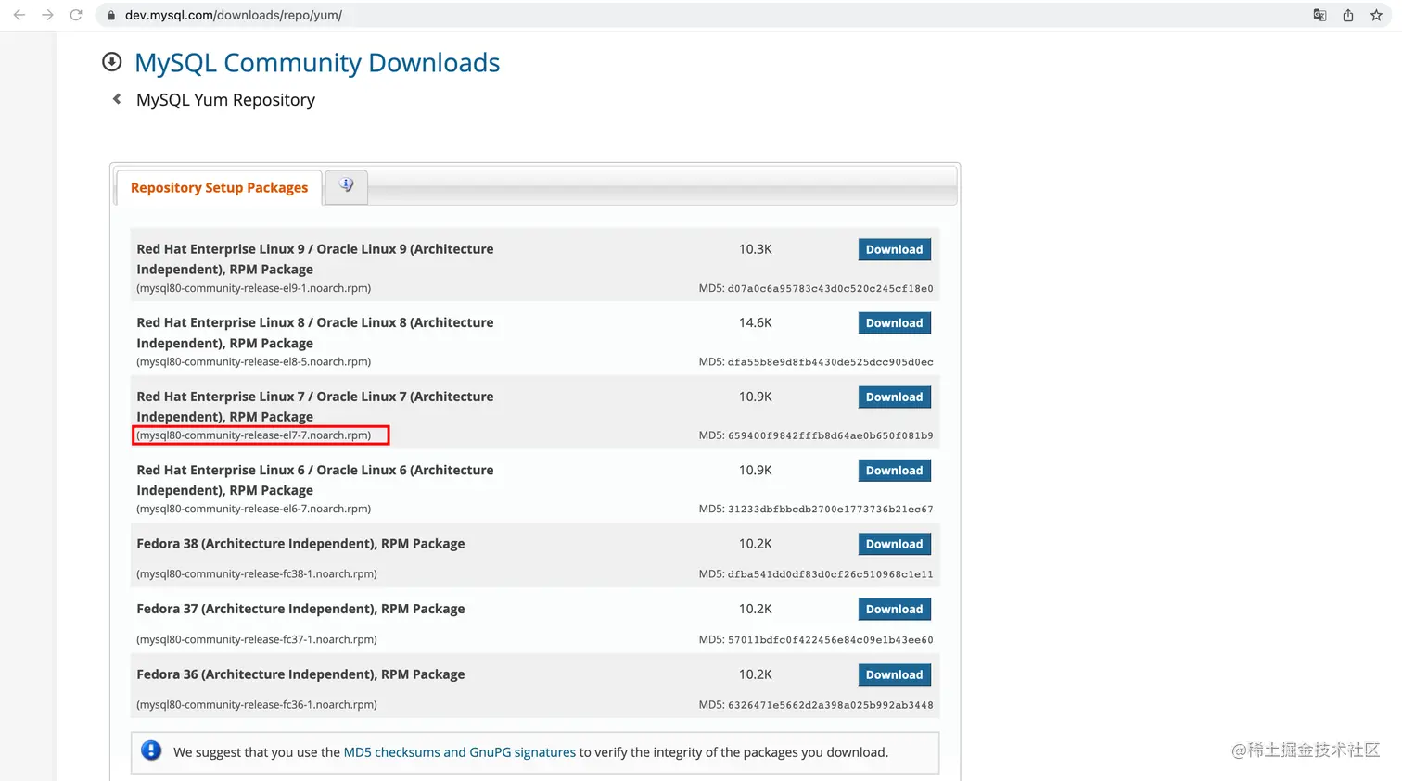Click the padlock icon in the address bar
This screenshot has width=1402, height=781.
click(x=109, y=15)
